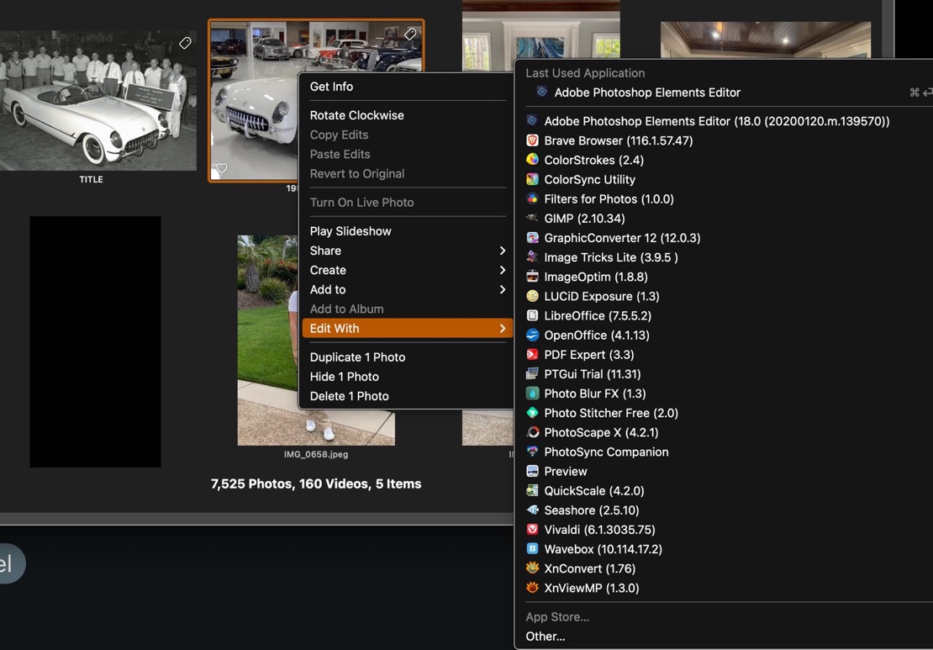The height and width of the screenshot is (650, 933).
Task: Select the solid black thumbnail
Action: 95,341
